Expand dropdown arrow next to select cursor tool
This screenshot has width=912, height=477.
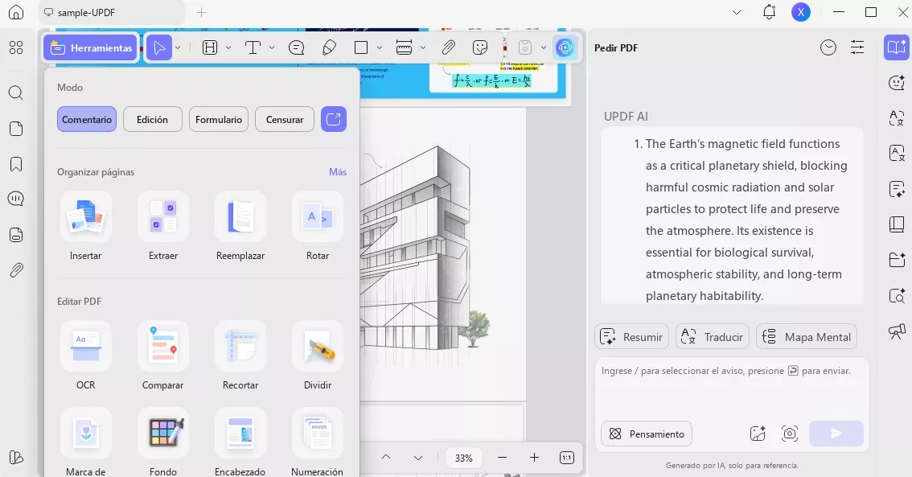pos(178,47)
